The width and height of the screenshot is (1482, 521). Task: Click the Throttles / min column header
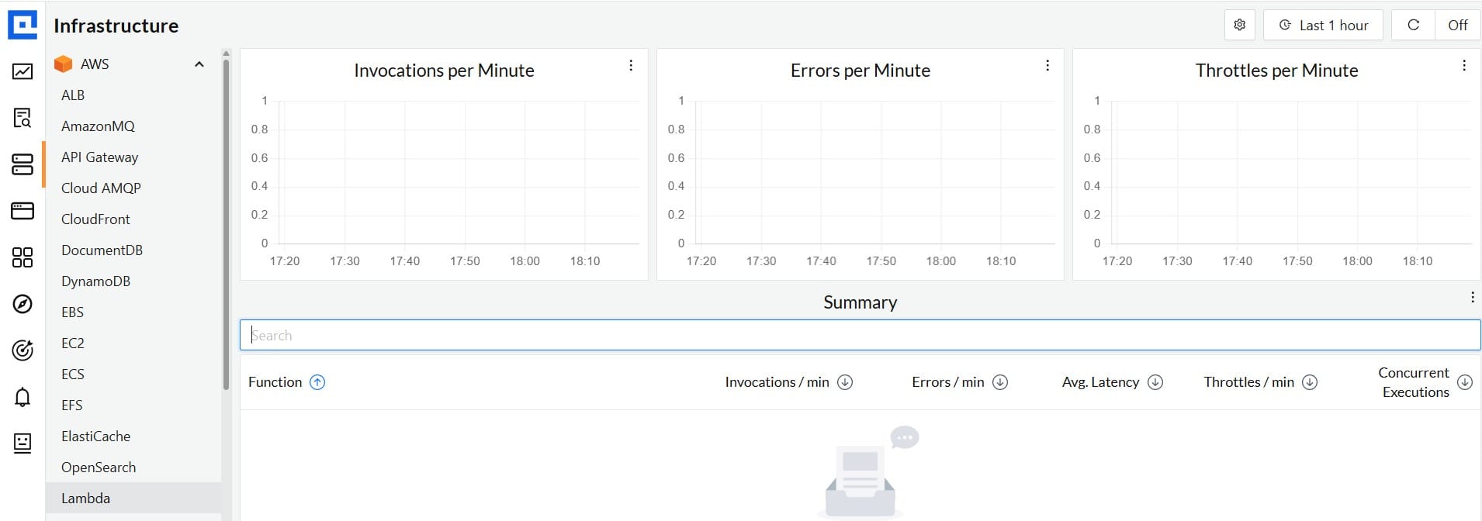(1248, 382)
